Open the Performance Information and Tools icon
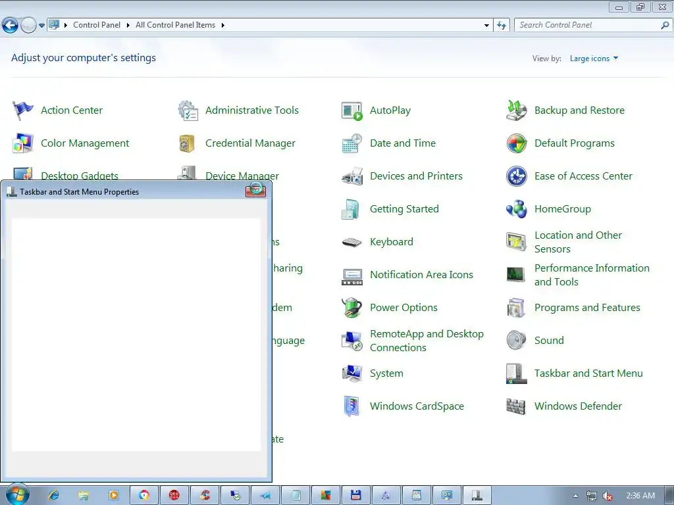674x505 pixels. click(516, 274)
